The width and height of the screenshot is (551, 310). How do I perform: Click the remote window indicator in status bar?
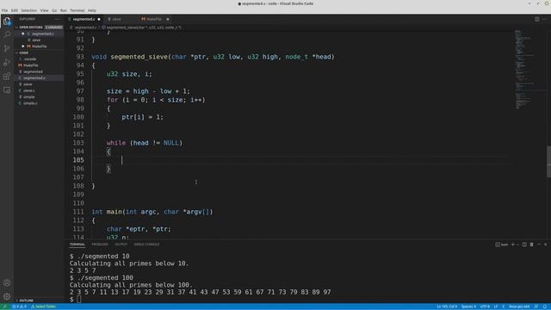[5, 307]
